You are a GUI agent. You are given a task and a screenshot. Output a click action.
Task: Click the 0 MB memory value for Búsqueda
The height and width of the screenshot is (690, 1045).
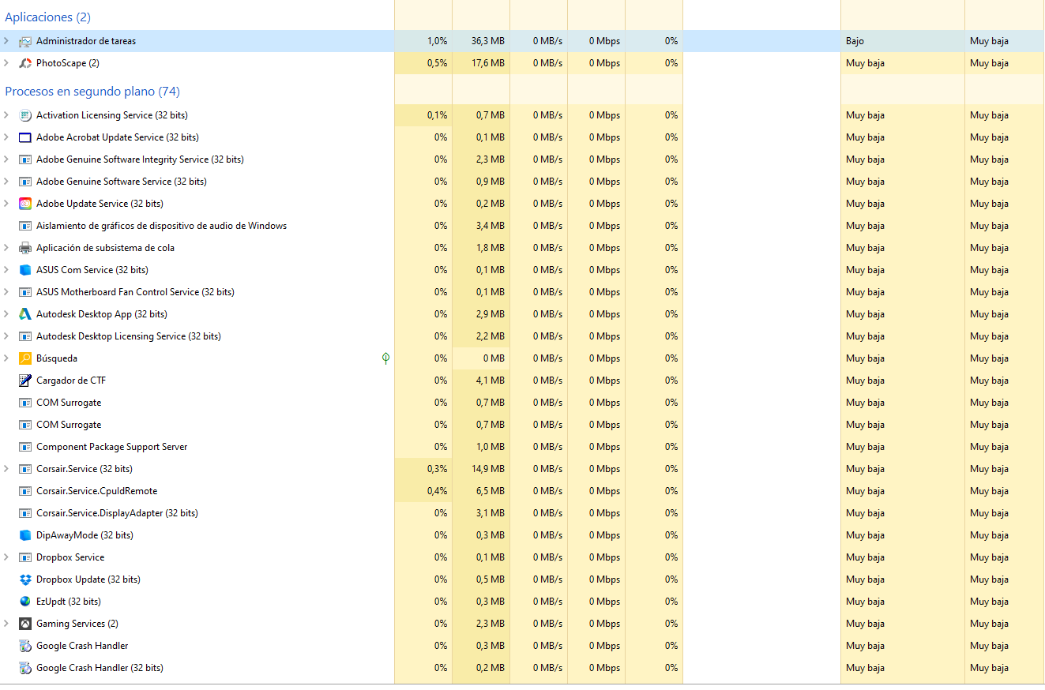(x=493, y=358)
